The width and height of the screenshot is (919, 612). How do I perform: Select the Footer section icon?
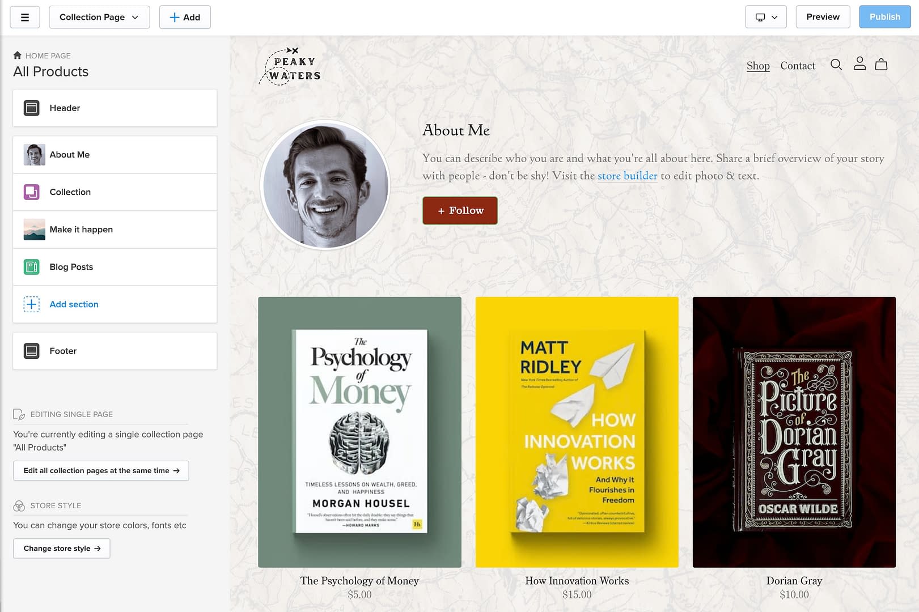(32, 351)
